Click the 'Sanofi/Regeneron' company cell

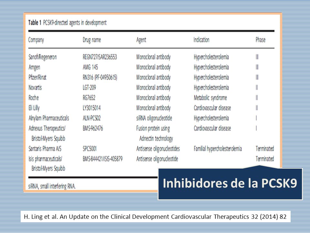43,57
